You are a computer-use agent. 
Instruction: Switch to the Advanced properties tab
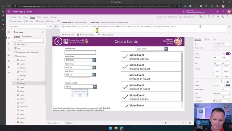coord(207,39)
